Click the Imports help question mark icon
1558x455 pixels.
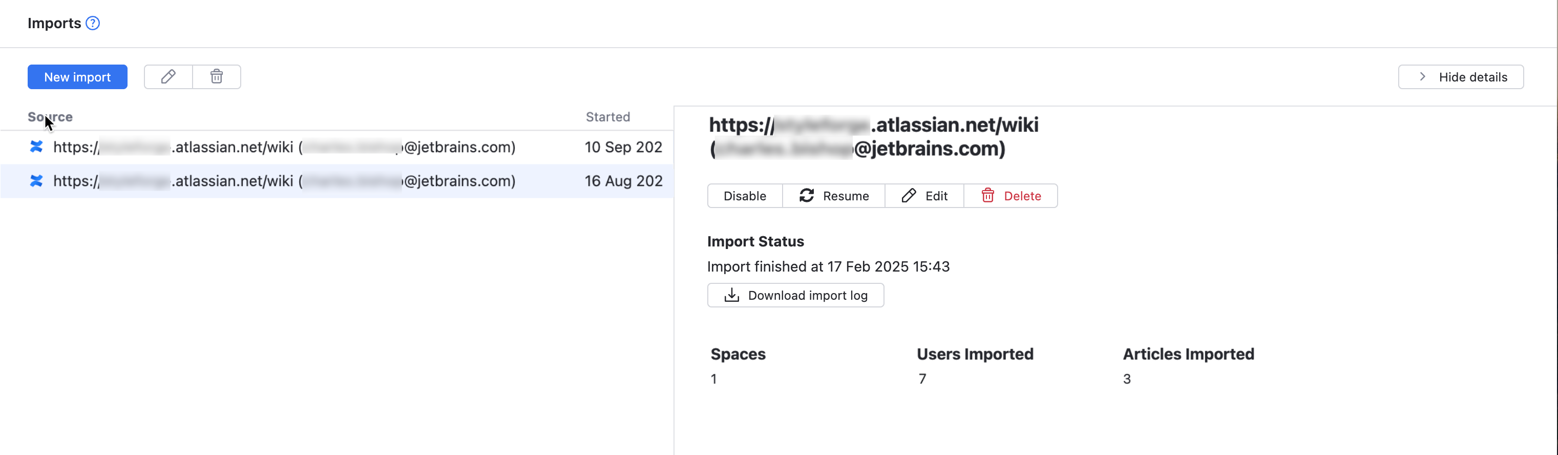coord(93,23)
